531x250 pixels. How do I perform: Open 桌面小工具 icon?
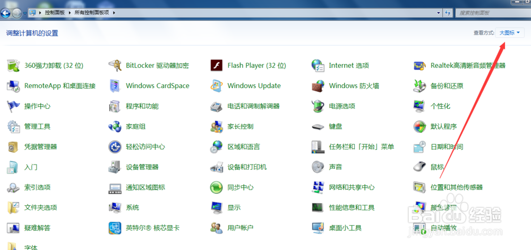pyautogui.click(x=318, y=228)
